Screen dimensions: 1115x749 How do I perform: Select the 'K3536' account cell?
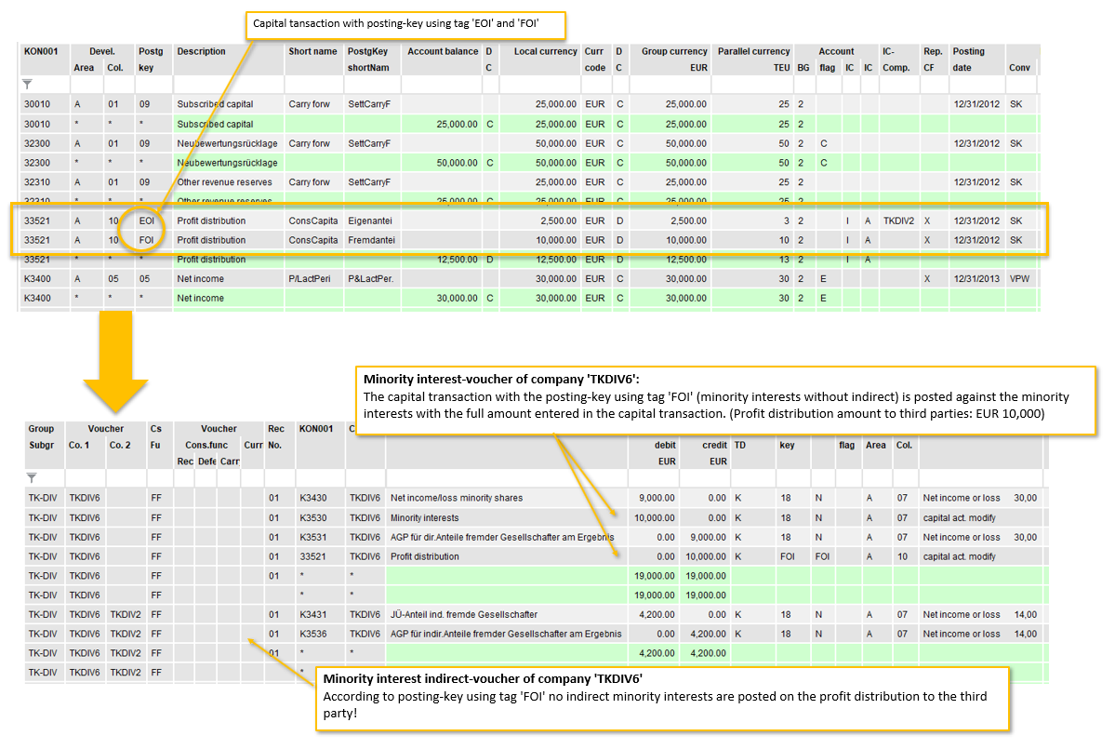[312, 634]
